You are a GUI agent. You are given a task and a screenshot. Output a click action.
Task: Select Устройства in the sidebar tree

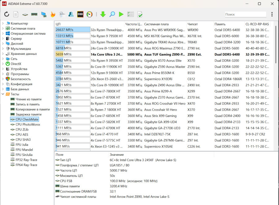[19, 69]
